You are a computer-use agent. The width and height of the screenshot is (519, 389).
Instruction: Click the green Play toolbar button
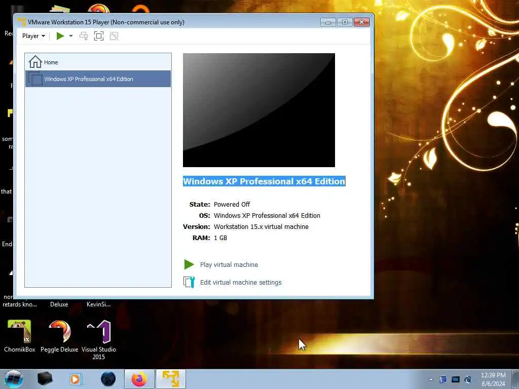[60, 36]
